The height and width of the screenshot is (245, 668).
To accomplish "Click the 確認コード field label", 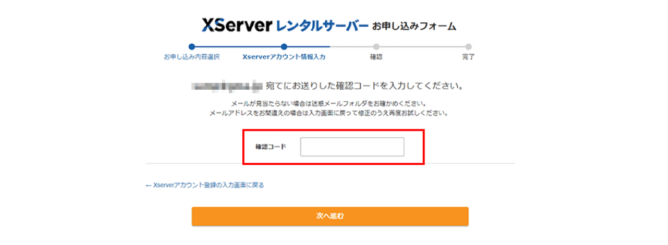I will [x=270, y=147].
